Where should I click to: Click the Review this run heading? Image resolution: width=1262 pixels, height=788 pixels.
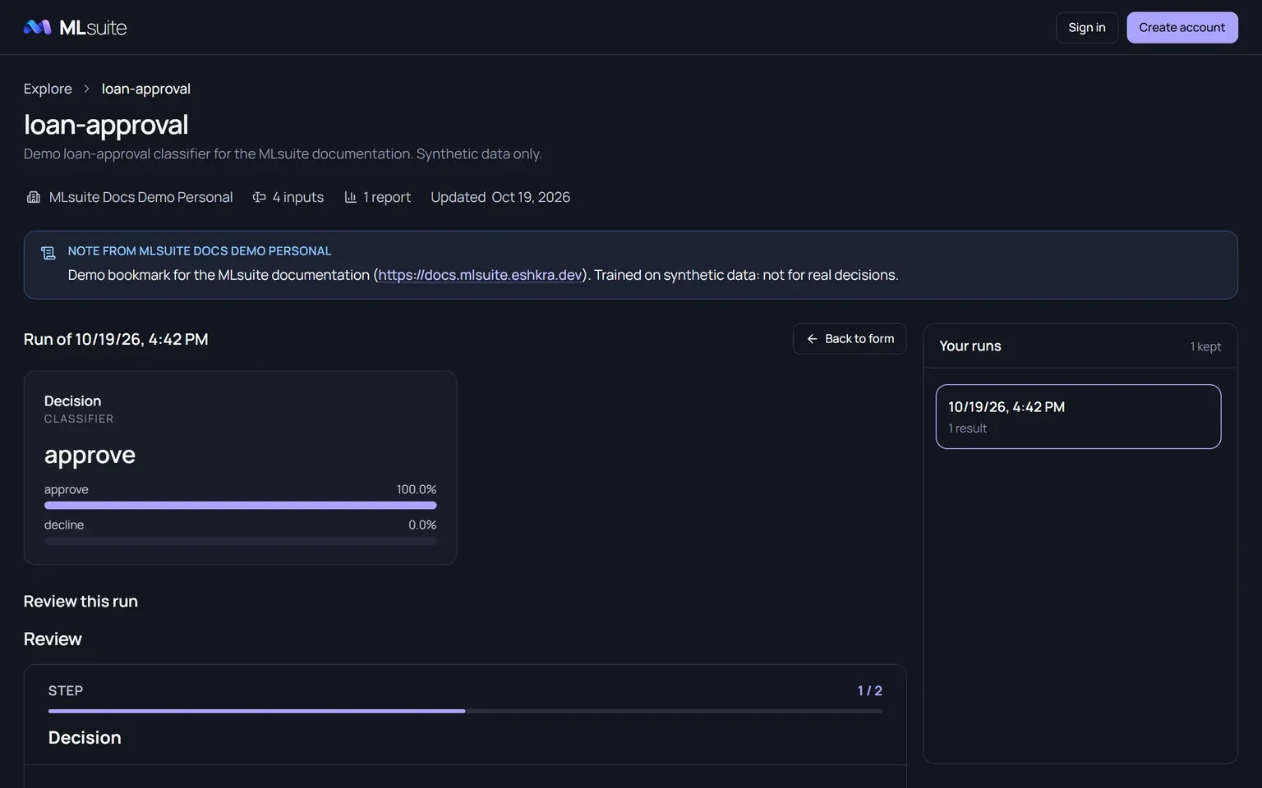pyautogui.click(x=81, y=602)
